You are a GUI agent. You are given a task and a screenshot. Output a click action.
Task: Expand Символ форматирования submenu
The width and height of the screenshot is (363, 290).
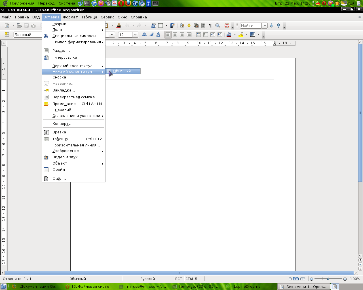click(x=74, y=42)
